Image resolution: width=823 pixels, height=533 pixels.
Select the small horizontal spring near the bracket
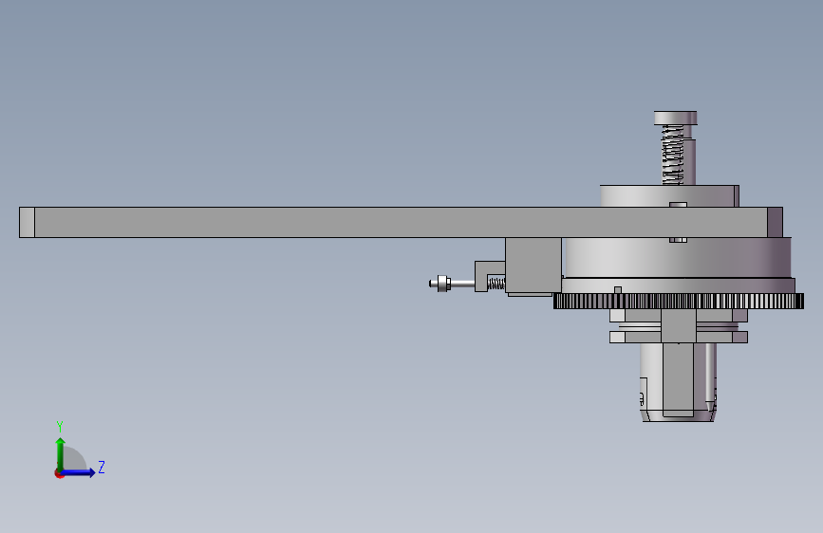pos(496,284)
